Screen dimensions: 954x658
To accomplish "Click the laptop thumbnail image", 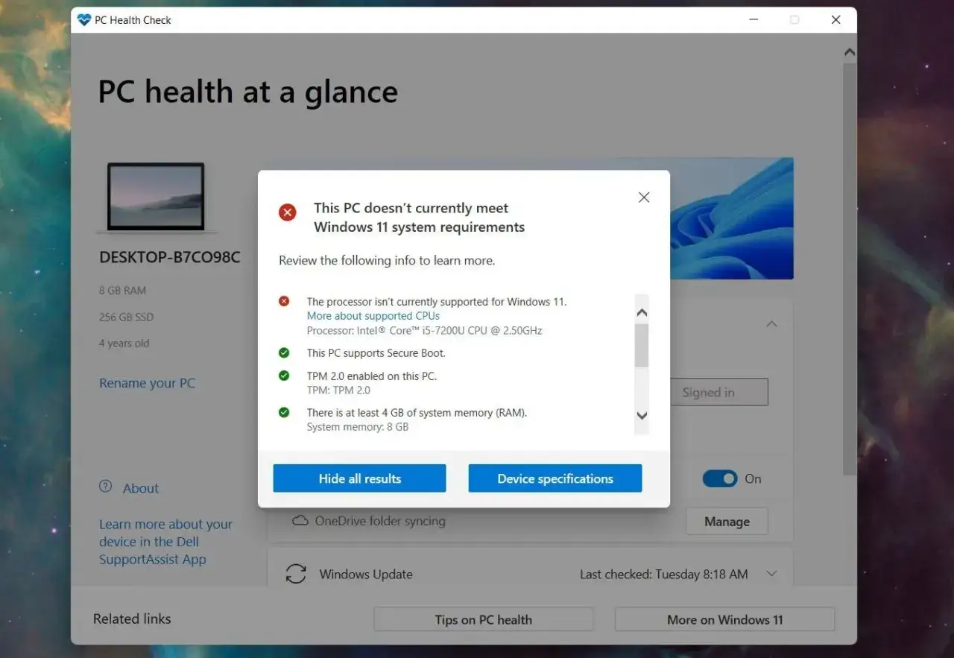I will pos(156,197).
